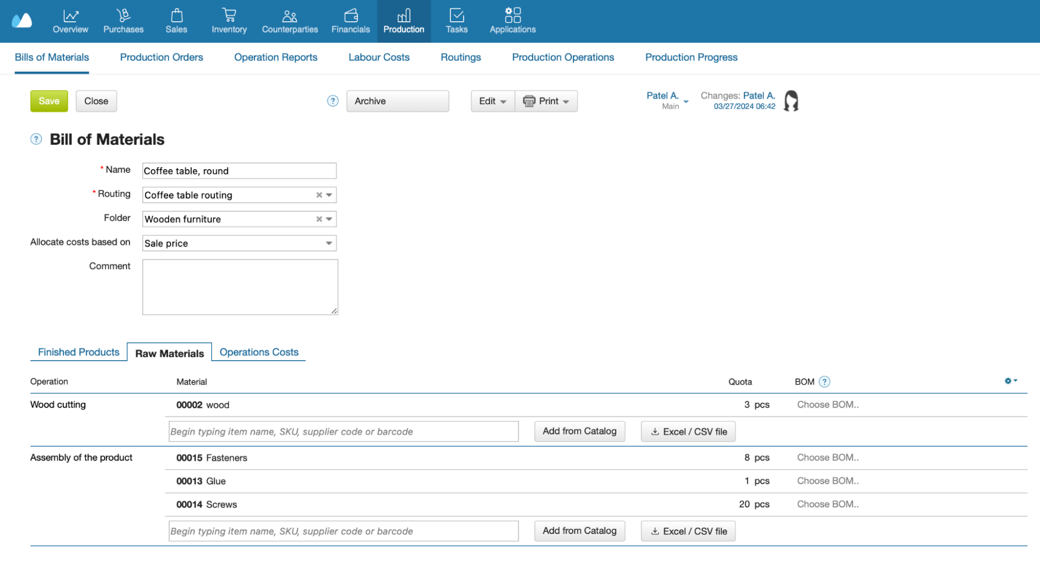Open the Allocate costs based on dropdown
This screenshot has height=573, width=1040.
(239, 243)
